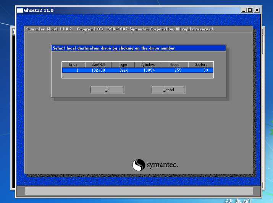Cancel the destination drive dialog

[x=168, y=90]
